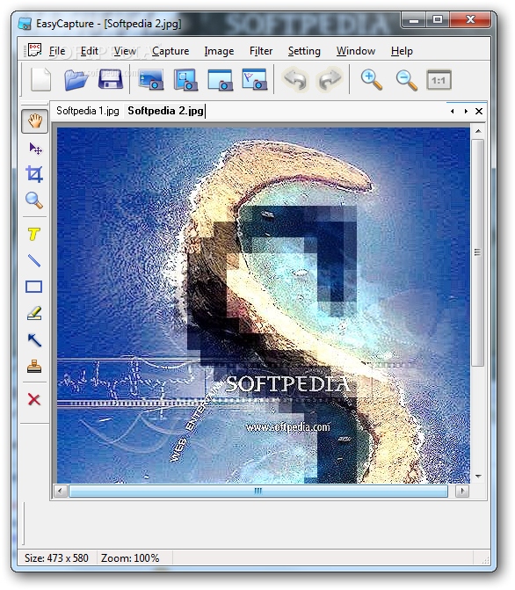
Task: Capture active window camera icon
Action: (x=221, y=79)
